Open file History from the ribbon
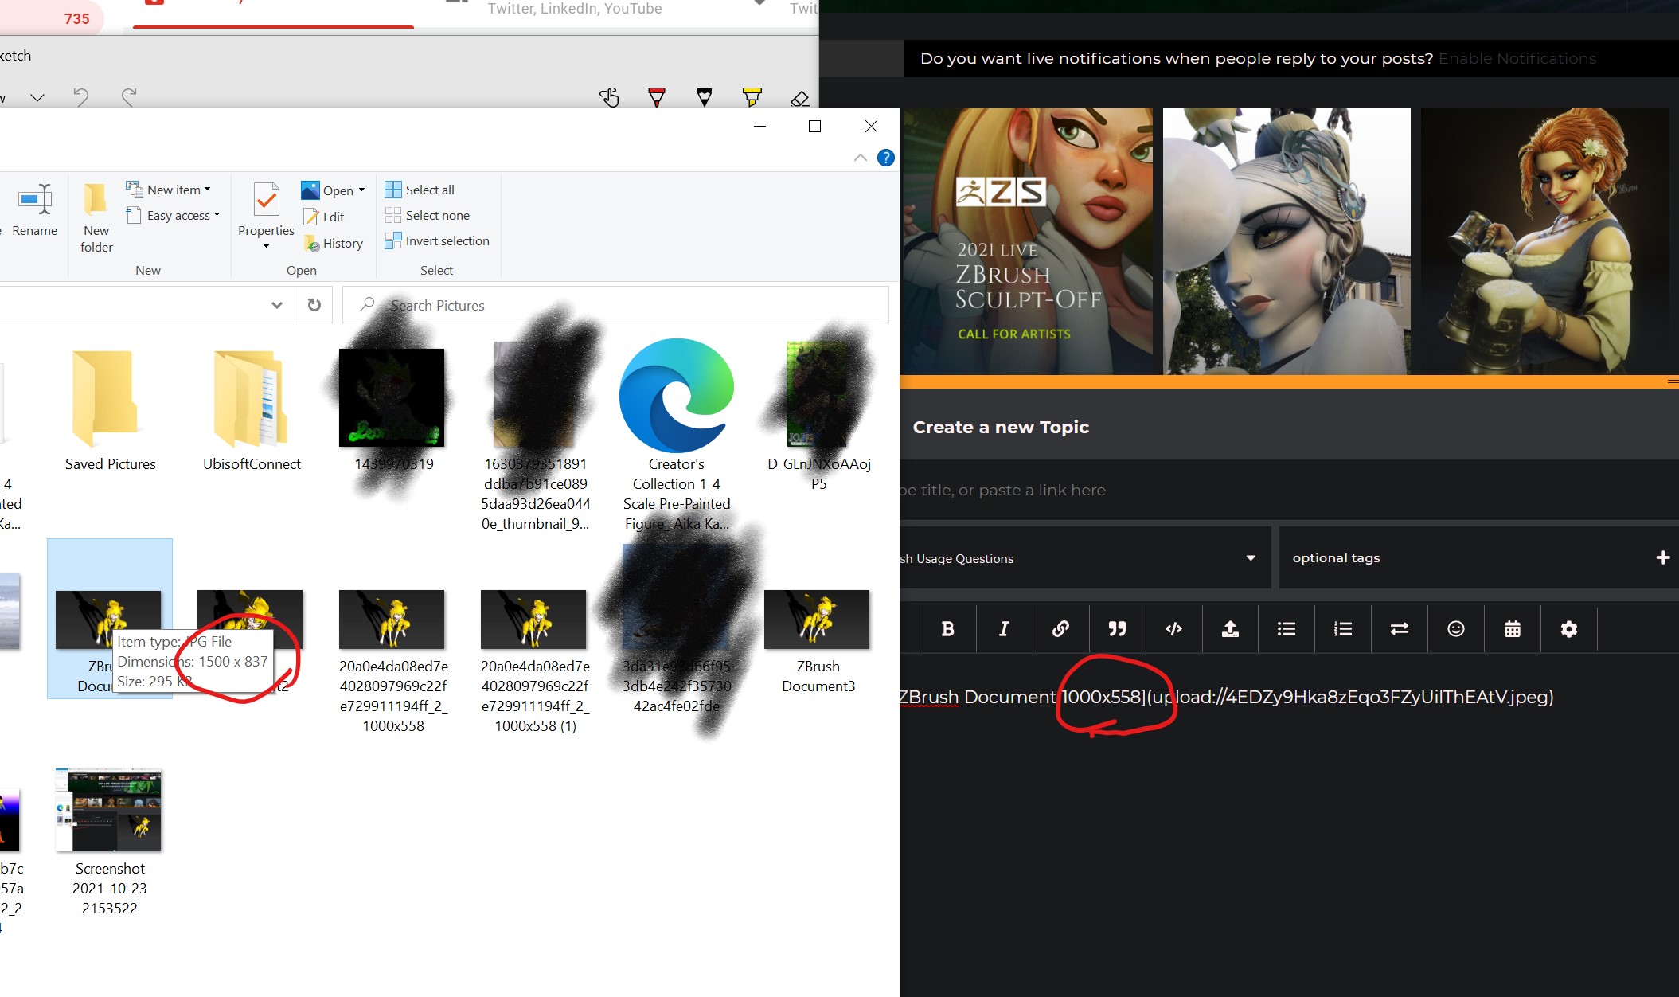Screen dimensions: 1679x997 (334, 244)
